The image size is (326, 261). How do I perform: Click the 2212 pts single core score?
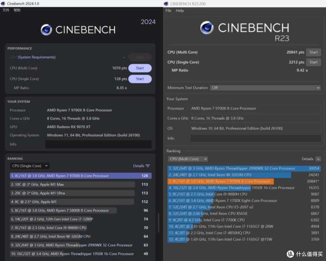296,62
